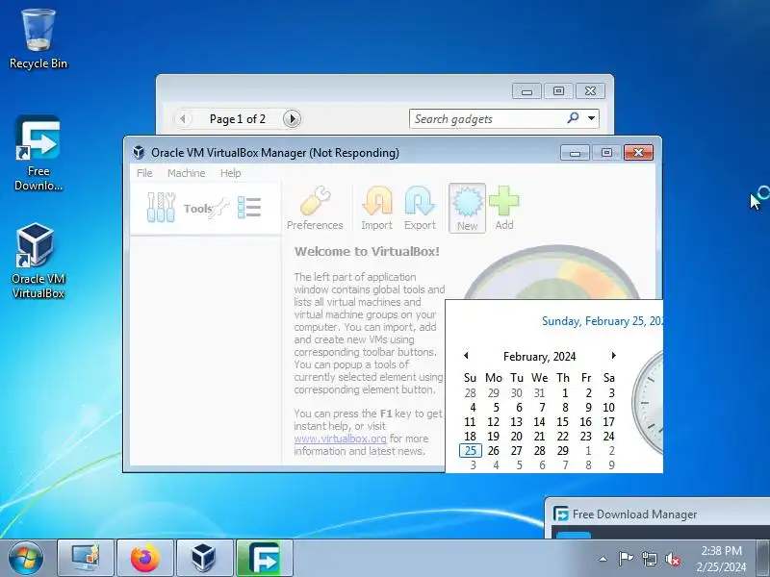Click the Import appliance toolbar icon
770x577 pixels.
click(376, 208)
